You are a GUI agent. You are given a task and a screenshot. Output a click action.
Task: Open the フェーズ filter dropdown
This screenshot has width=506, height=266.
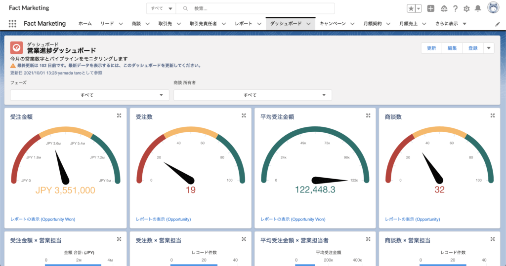[x=90, y=95]
